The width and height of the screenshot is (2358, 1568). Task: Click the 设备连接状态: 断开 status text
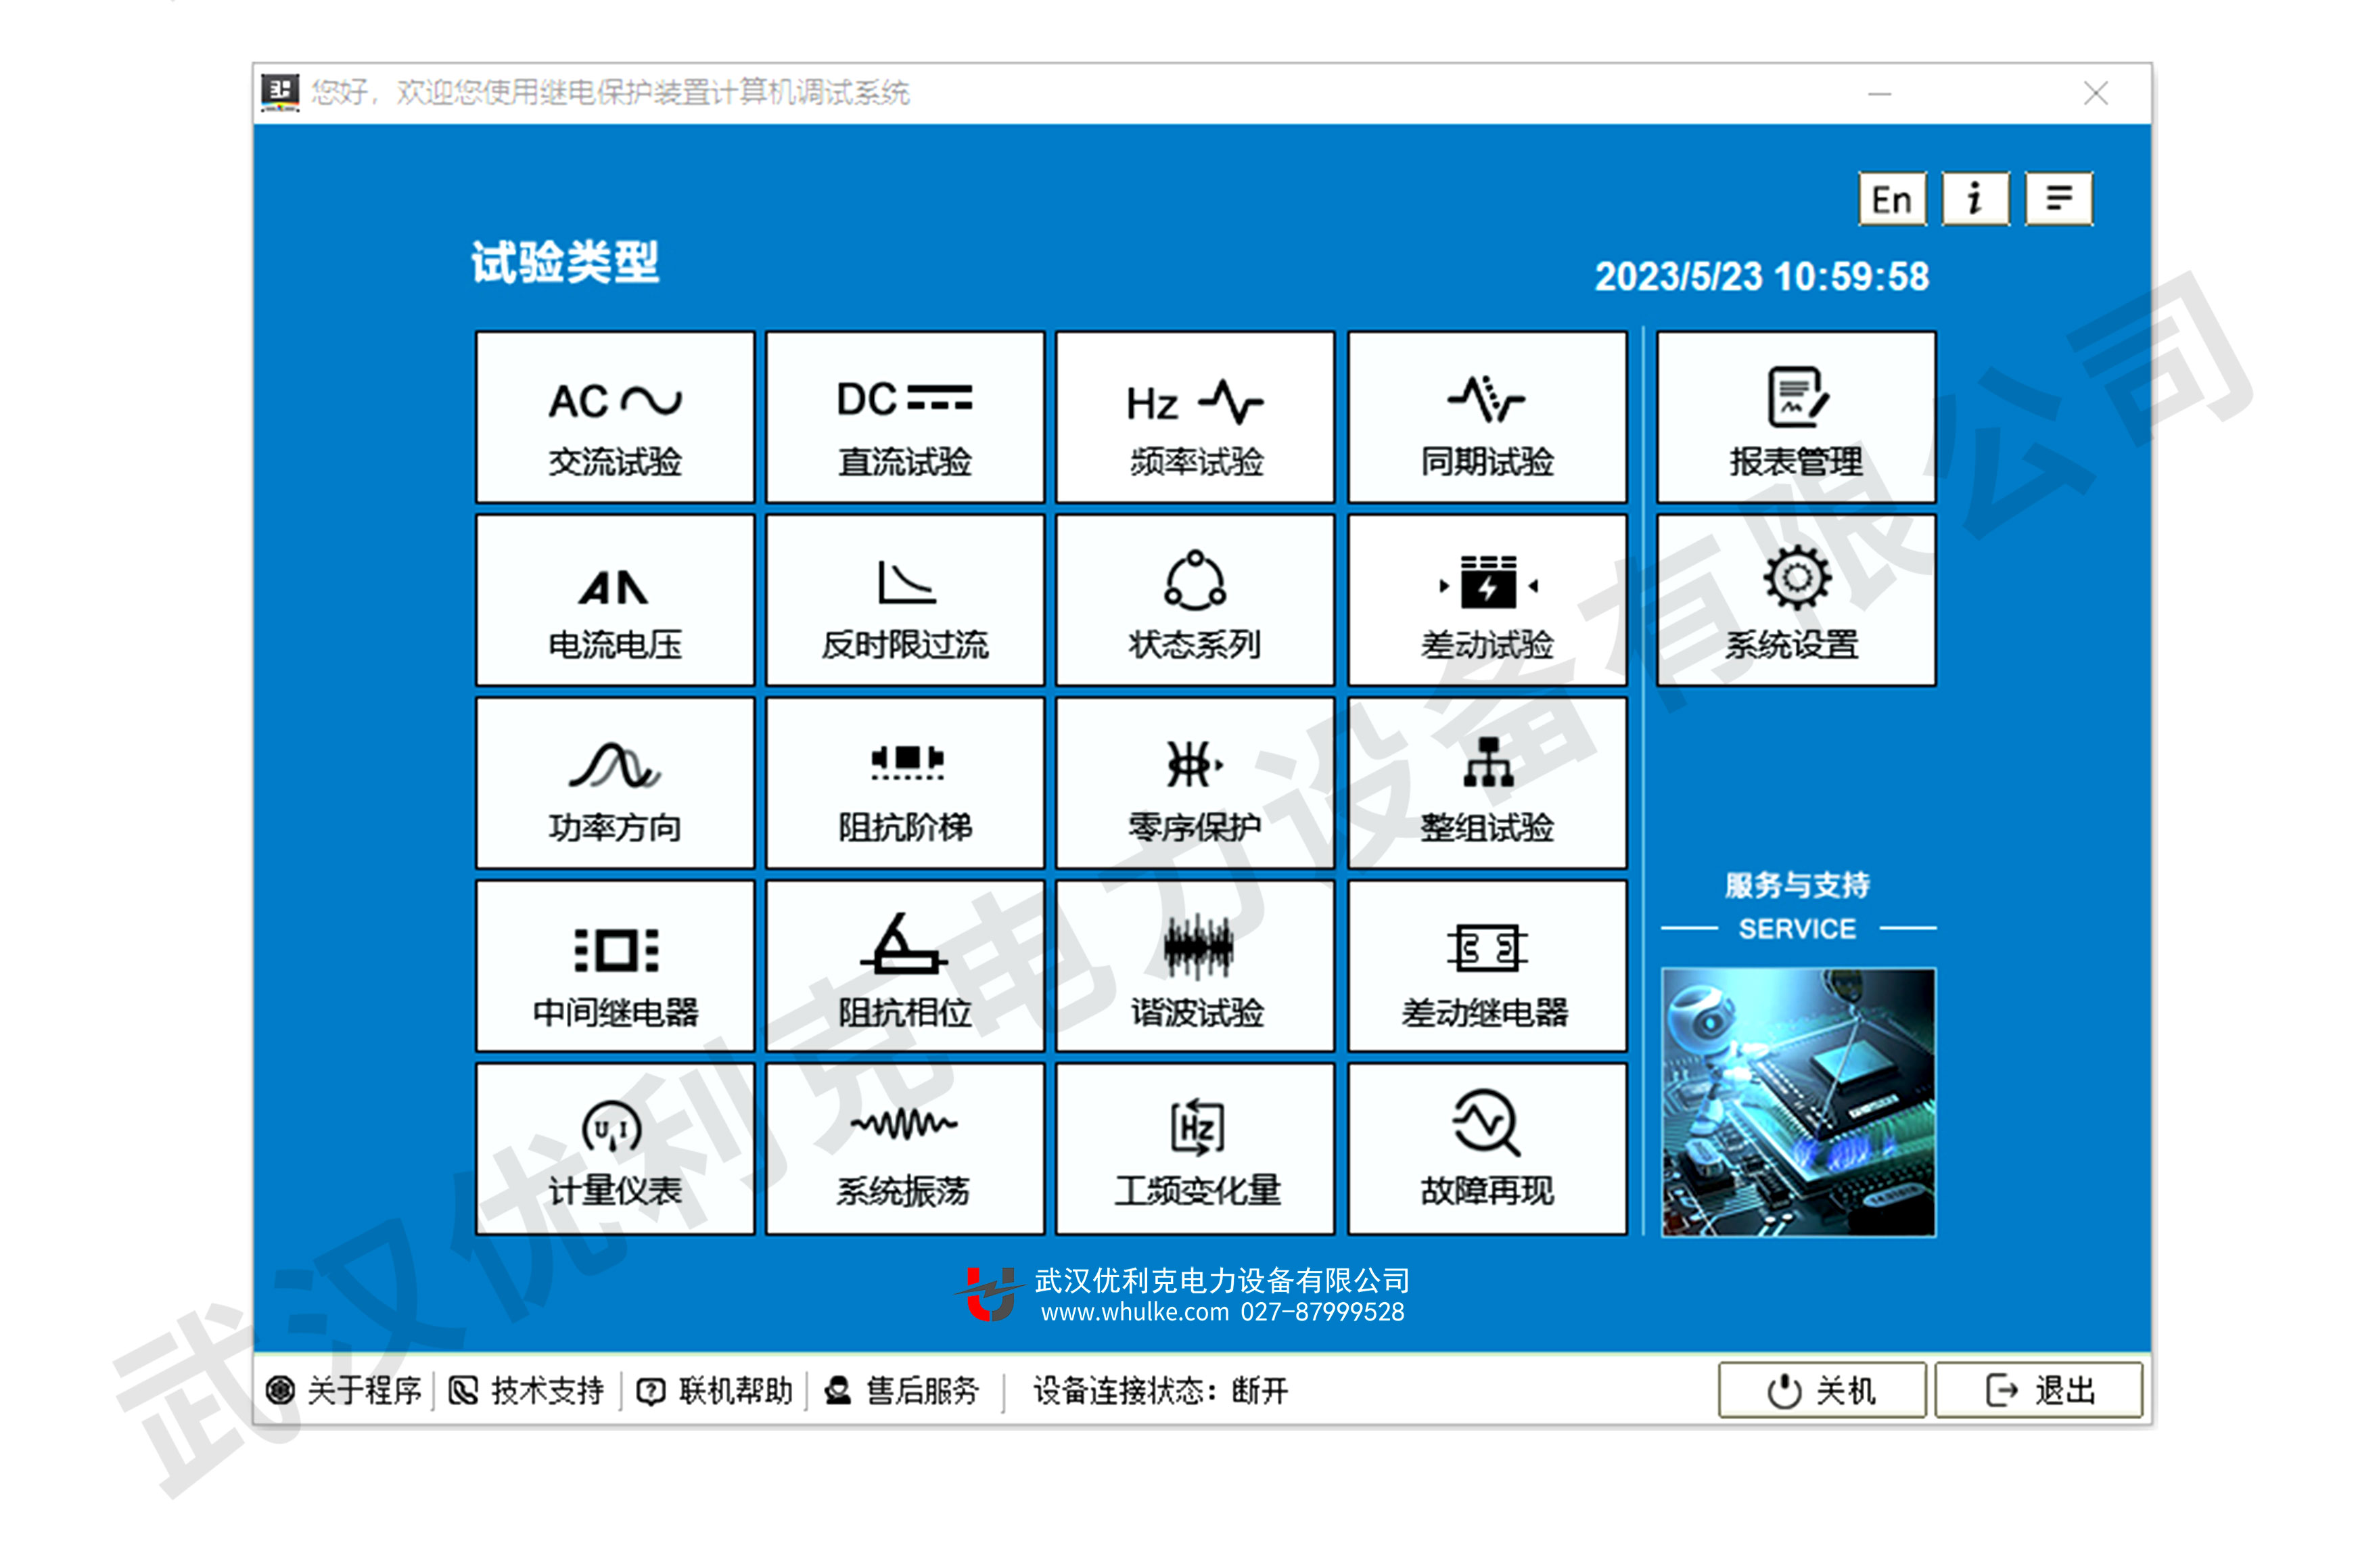[1160, 1390]
